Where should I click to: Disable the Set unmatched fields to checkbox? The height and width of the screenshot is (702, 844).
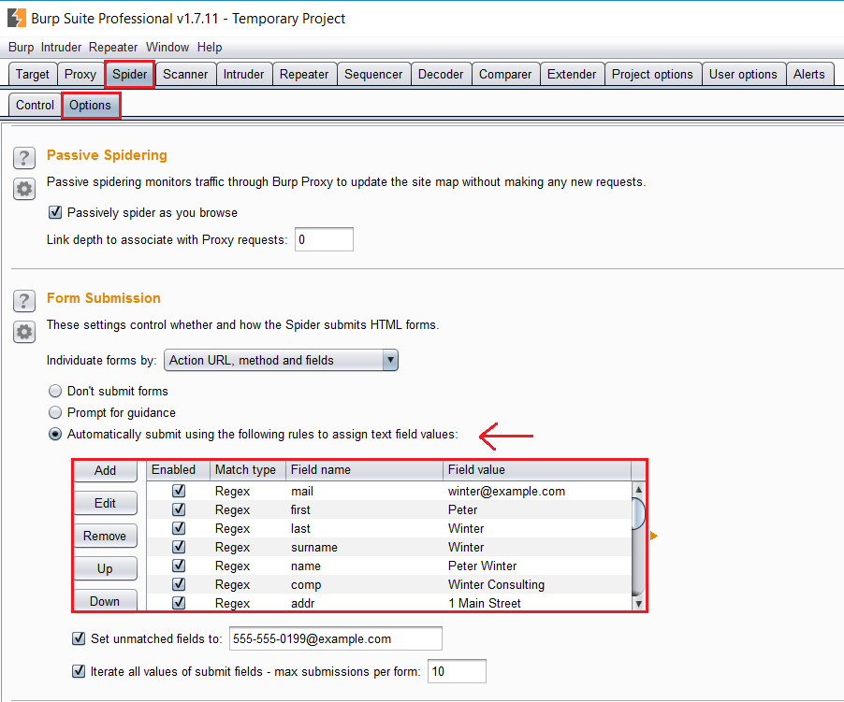tap(79, 639)
